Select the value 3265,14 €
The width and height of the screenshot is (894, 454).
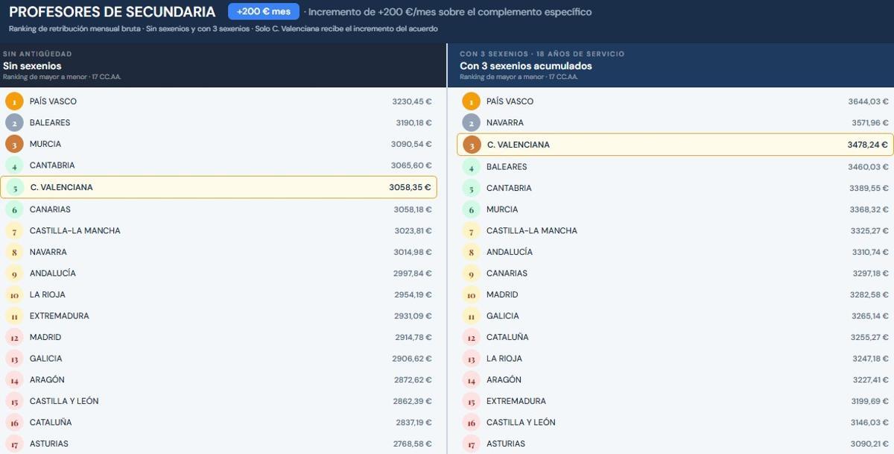click(x=869, y=316)
